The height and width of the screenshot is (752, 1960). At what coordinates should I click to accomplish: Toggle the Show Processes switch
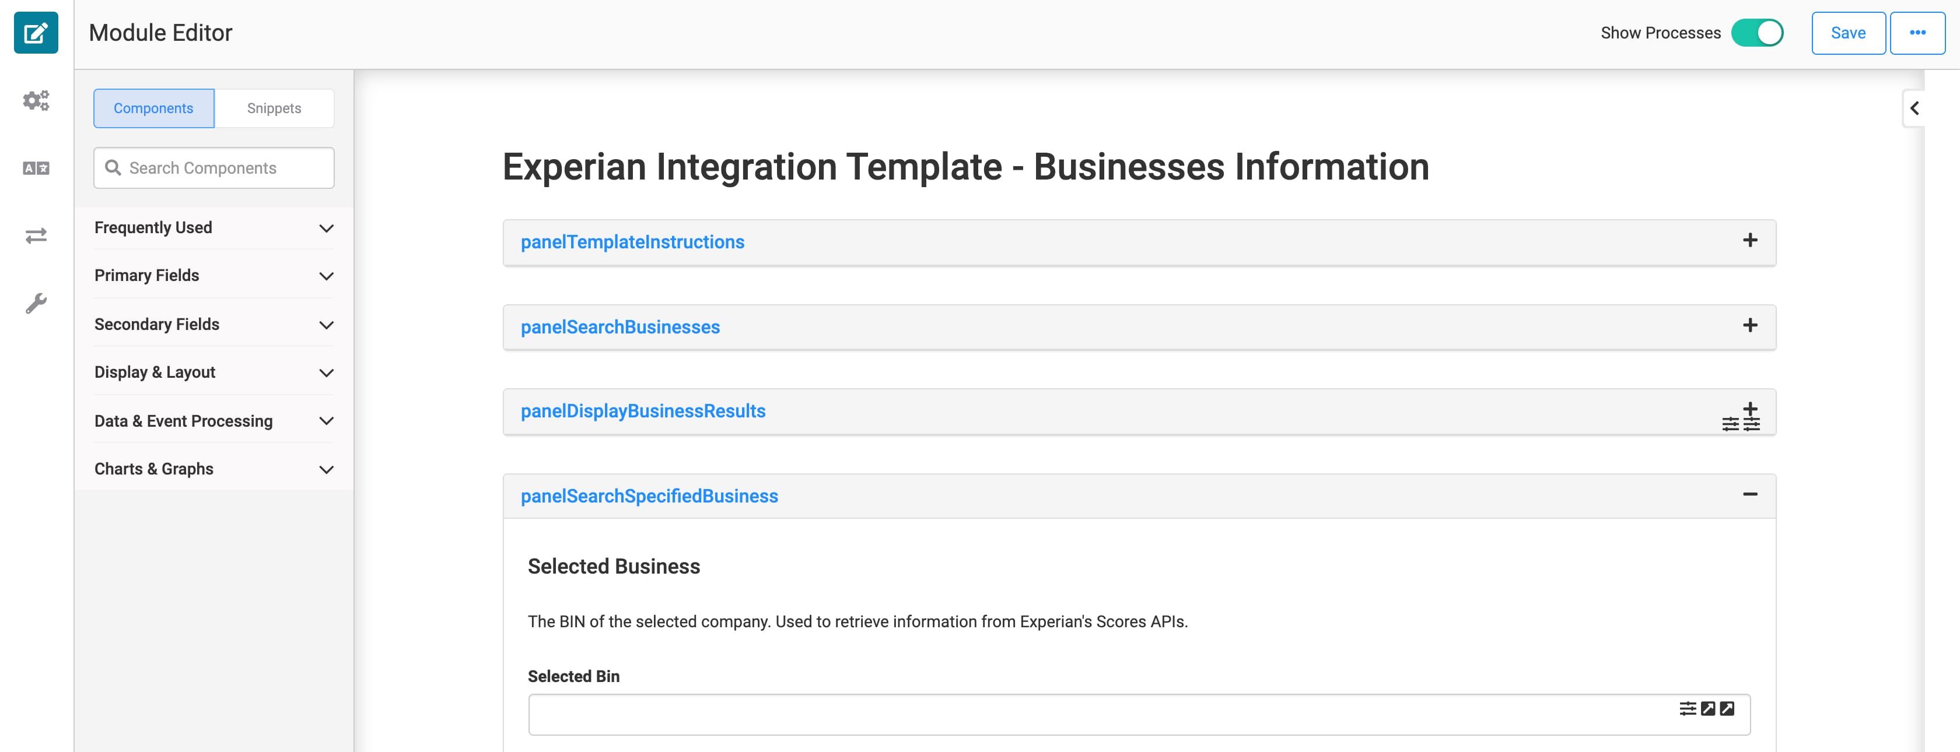coord(1757,33)
